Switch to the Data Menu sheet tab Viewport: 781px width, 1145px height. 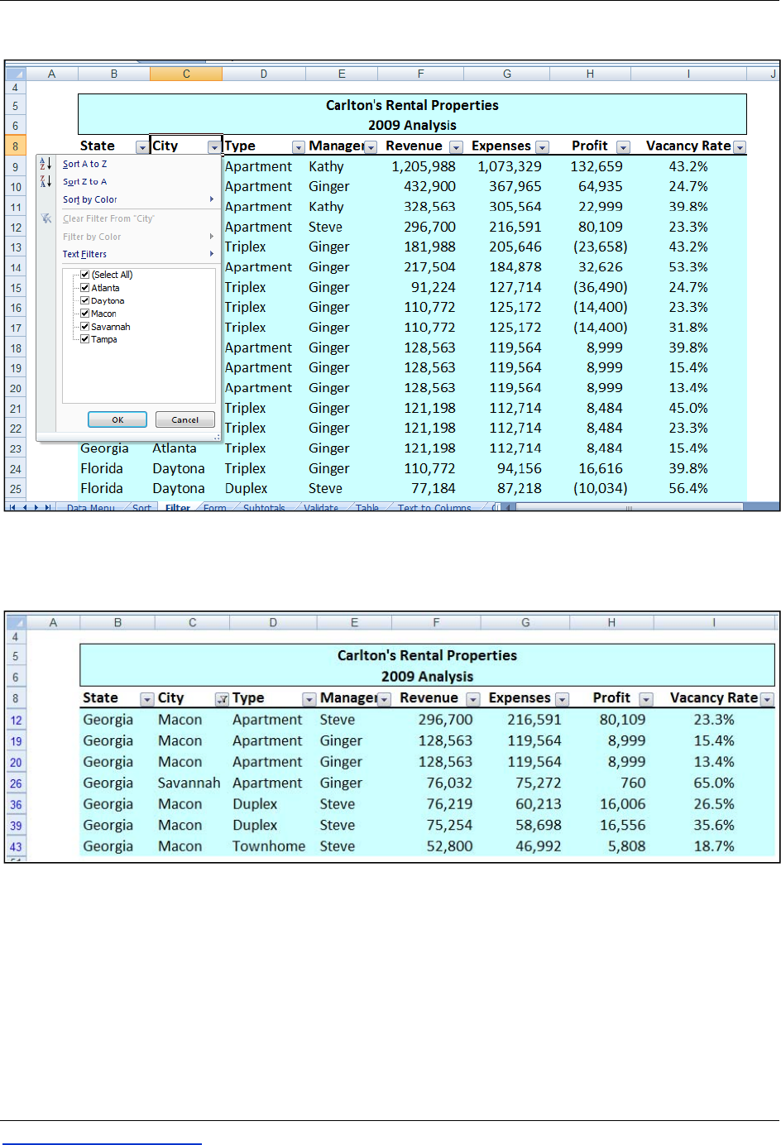pyautogui.click(x=90, y=508)
